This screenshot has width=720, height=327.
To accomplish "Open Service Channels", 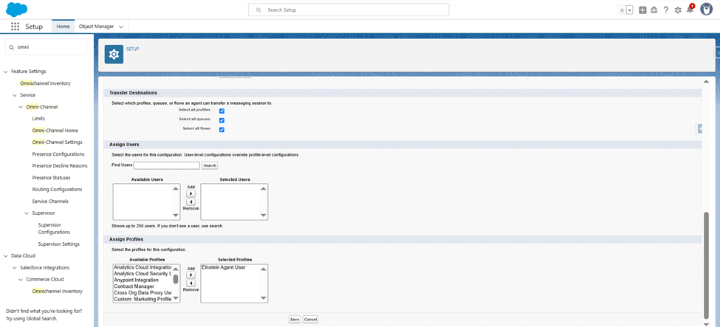I will [50, 202].
